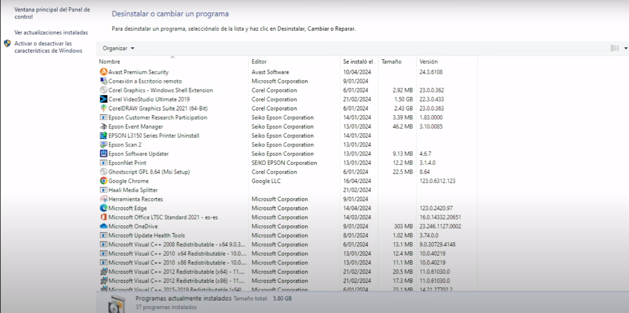Click install date 16/04/2024
This screenshot has height=313, width=629.
[357, 181]
